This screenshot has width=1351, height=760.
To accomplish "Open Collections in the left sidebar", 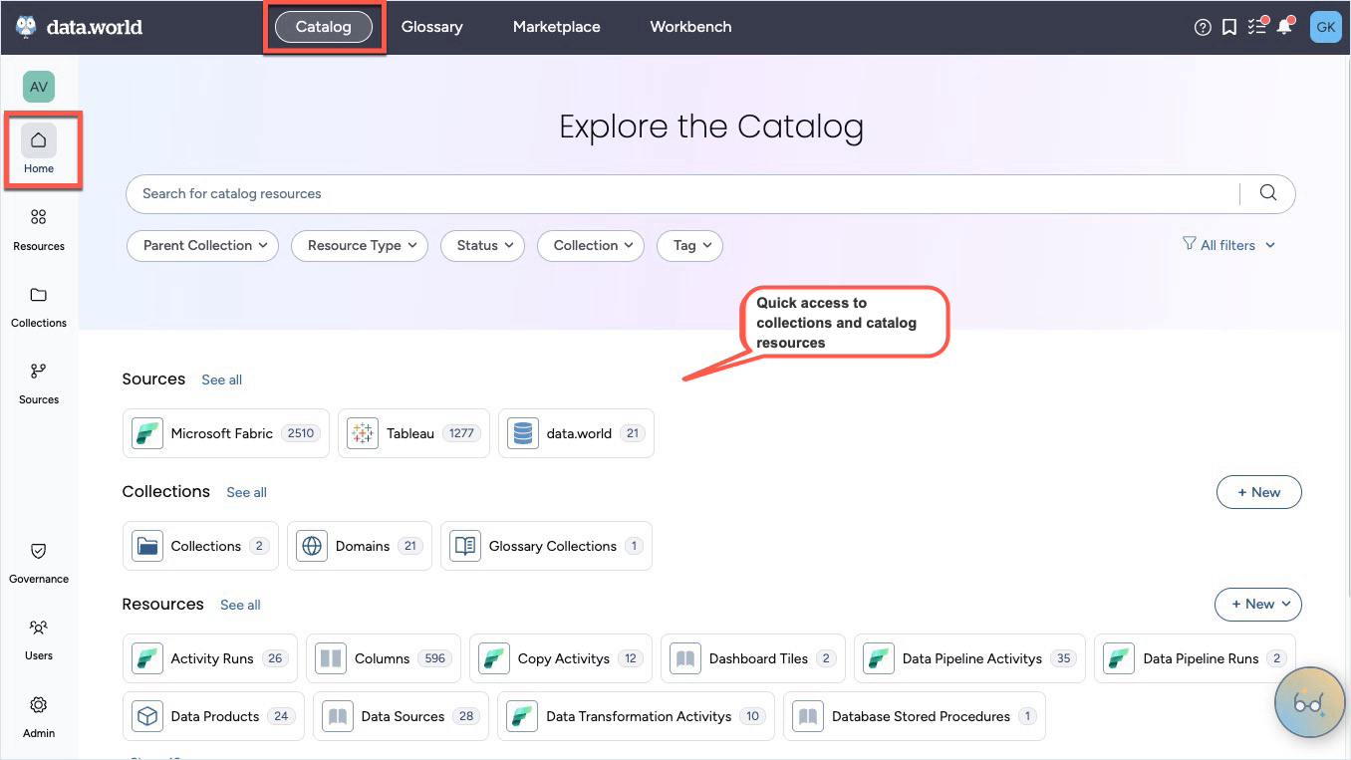I will point(39,304).
